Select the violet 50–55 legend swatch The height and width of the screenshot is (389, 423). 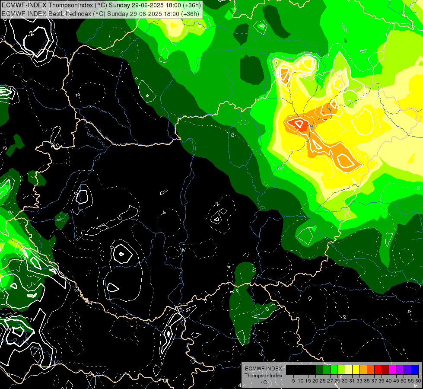pyautogui.click(x=407, y=370)
